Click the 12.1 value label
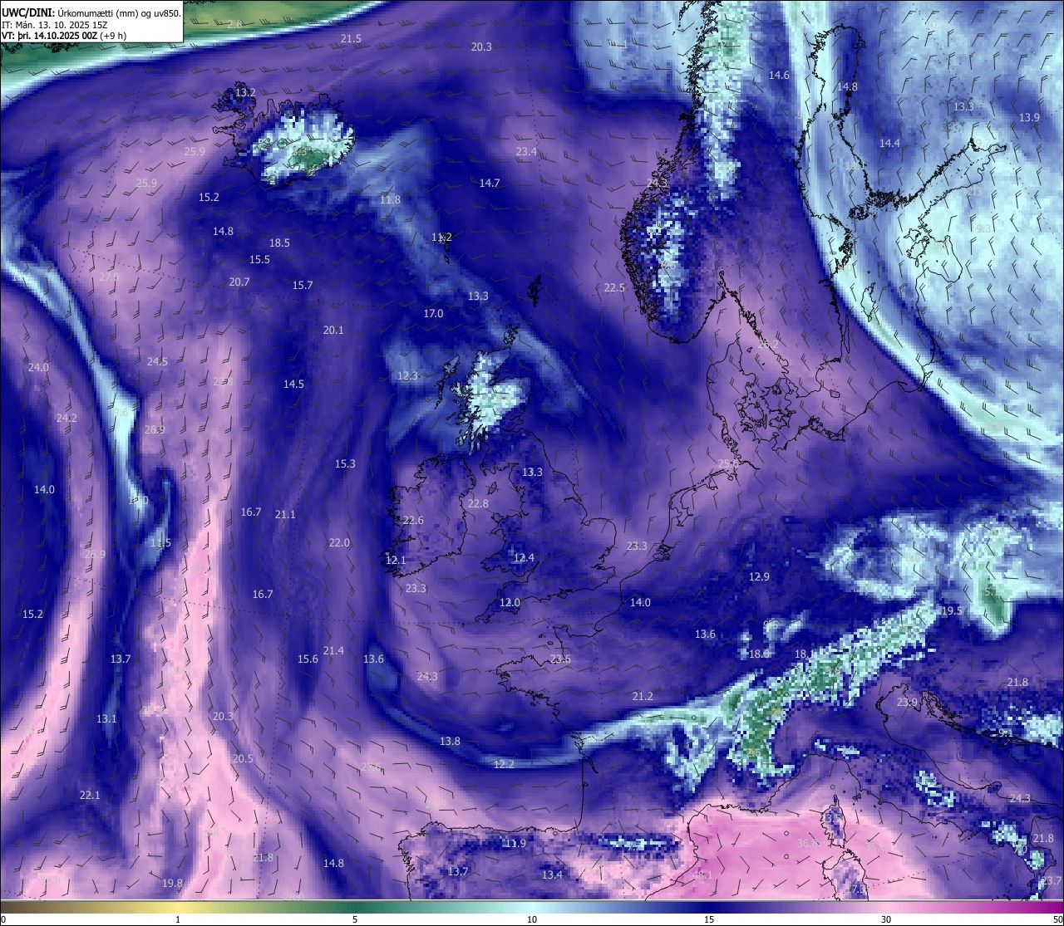Viewport: 1064px width, 926px height. 396,561
